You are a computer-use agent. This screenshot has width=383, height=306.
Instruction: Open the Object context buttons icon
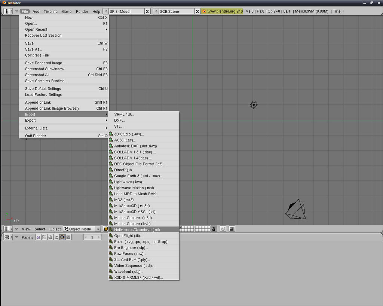56,237
